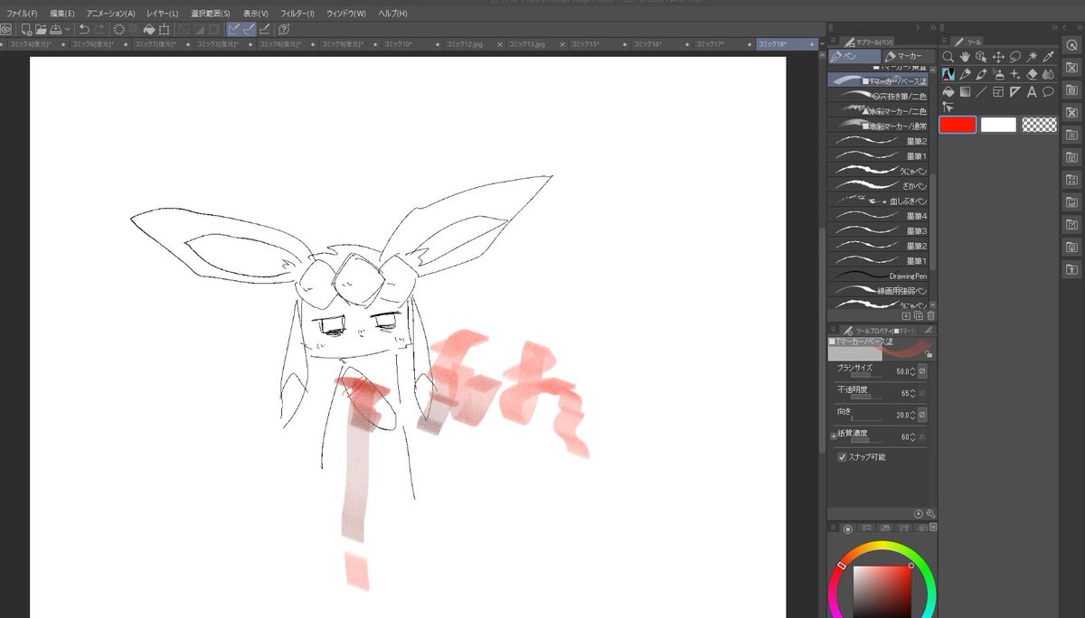This screenshot has width=1085, height=618.
Task: Click the Open file folder icon
Action: [x=42, y=29]
